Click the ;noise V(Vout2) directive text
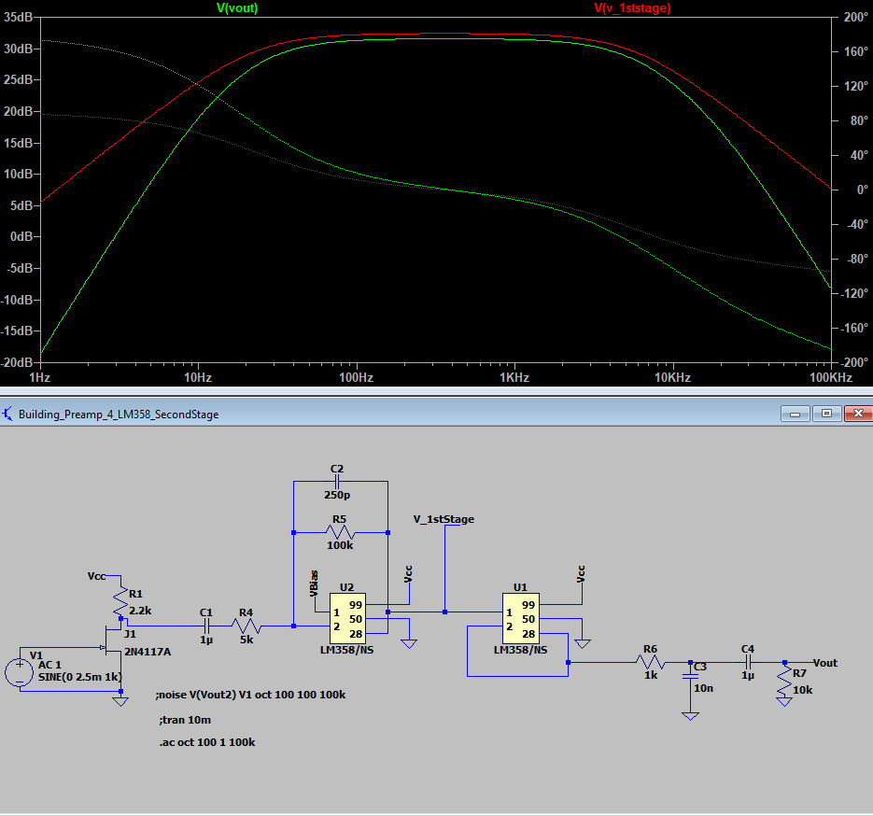Viewport: 873px width, 816px height. click(250, 695)
